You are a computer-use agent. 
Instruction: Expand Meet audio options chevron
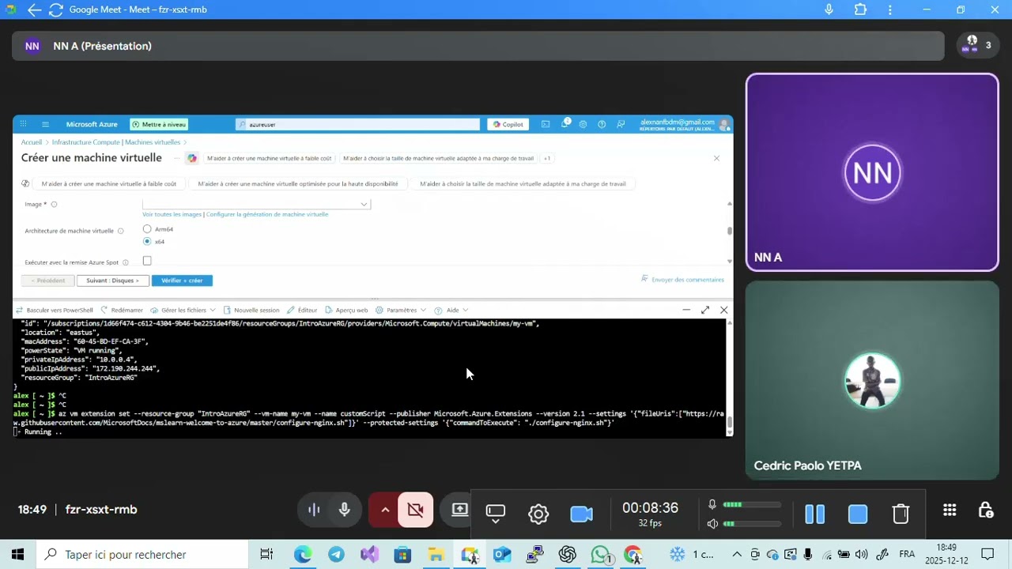coord(385,510)
